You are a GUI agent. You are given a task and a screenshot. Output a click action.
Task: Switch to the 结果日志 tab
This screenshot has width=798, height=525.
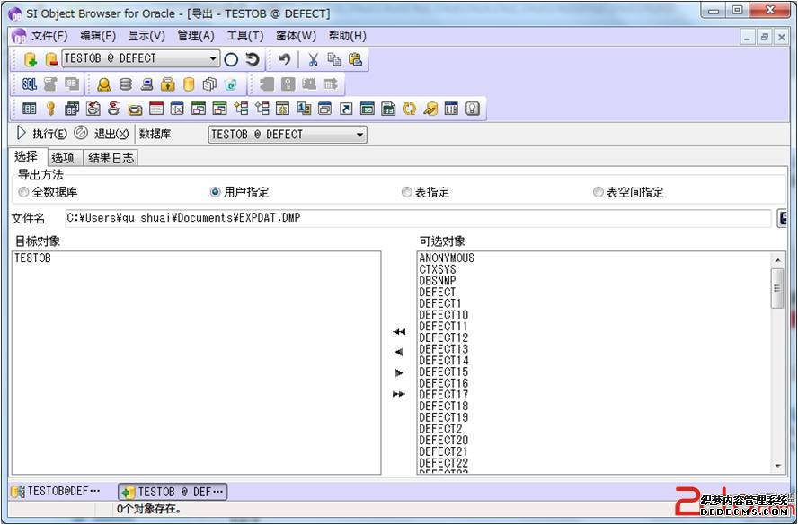coord(111,158)
